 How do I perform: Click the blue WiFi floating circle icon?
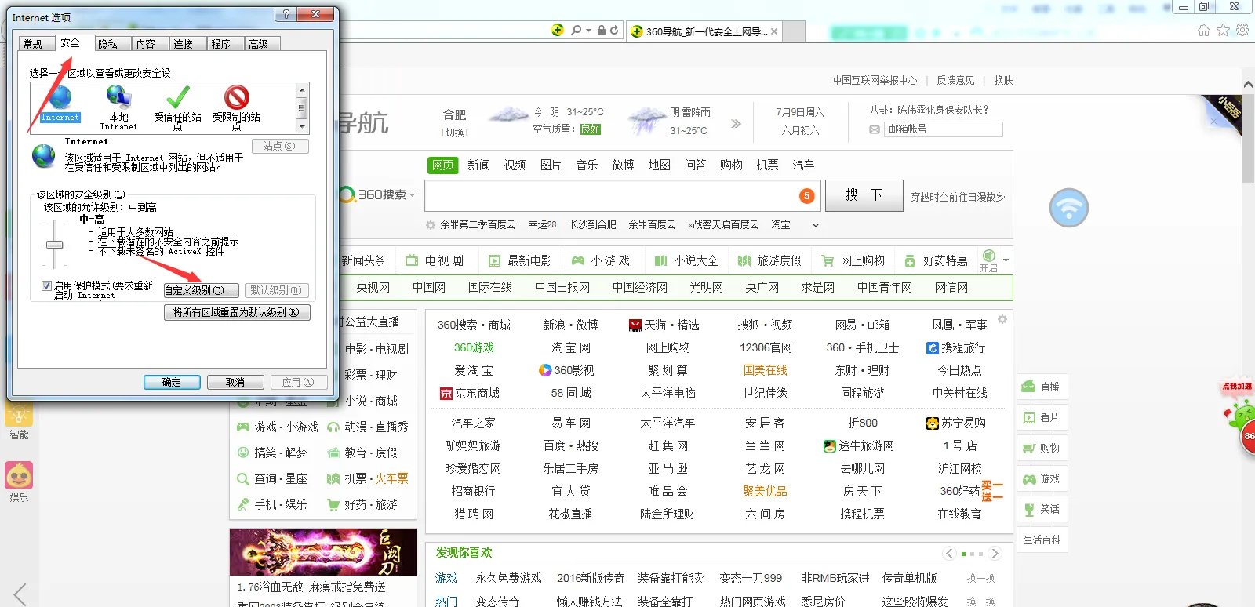tap(1069, 208)
